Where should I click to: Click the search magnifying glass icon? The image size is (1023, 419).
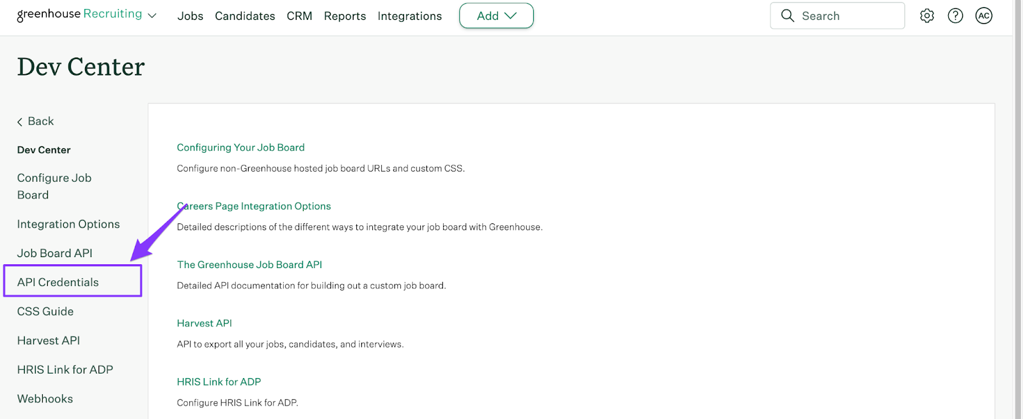click(x=788, y=16)
